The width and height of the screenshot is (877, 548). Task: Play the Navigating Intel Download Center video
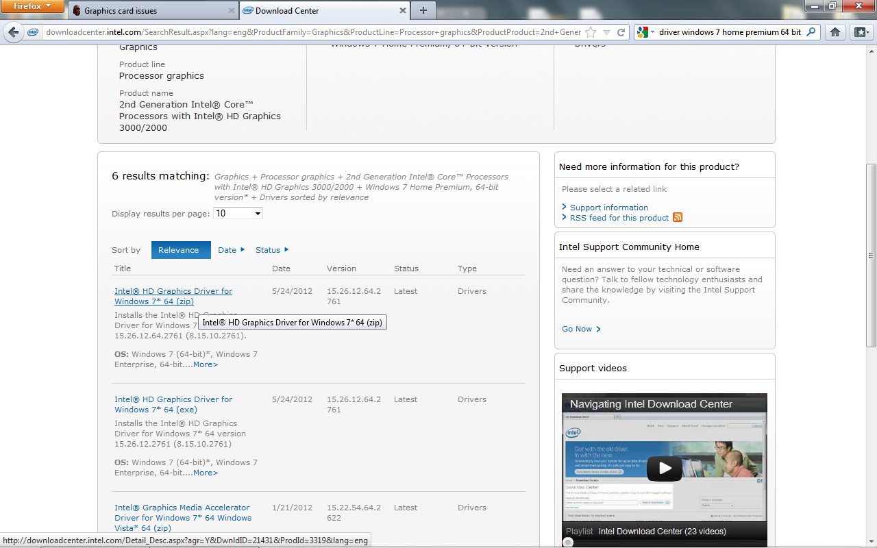pyautogui.click(x=664, y=468)
